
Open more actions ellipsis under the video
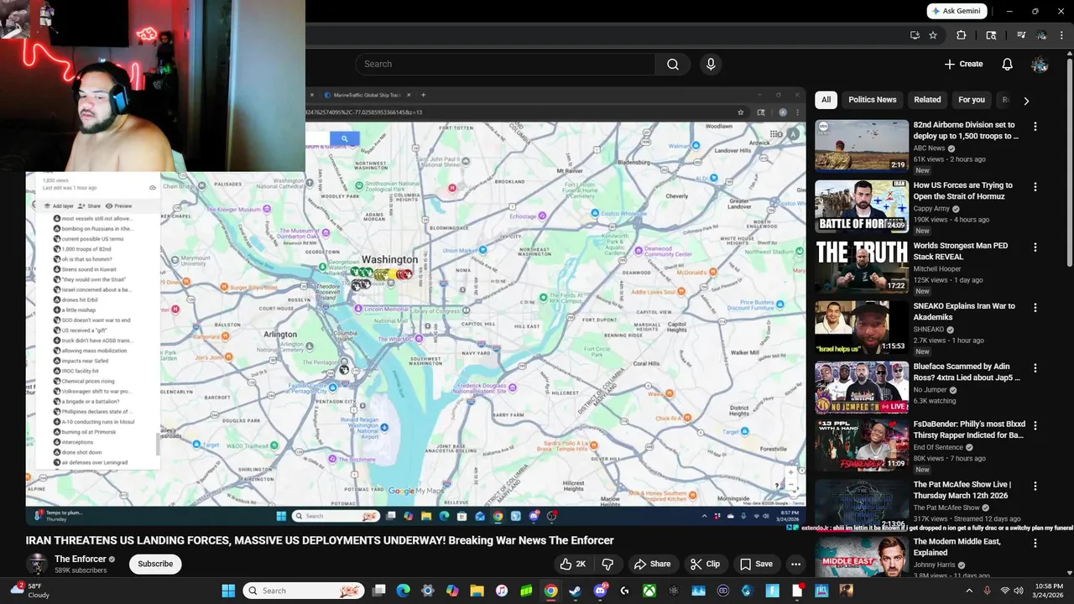(x=795, y=564)
